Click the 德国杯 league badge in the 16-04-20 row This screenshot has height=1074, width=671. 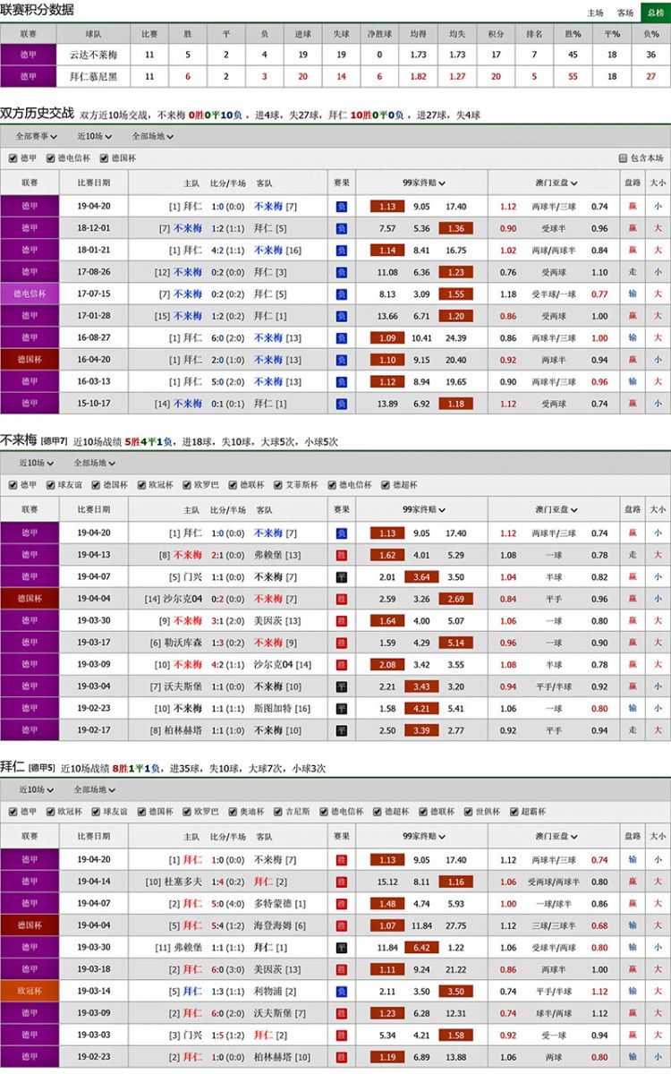point(30,360)
